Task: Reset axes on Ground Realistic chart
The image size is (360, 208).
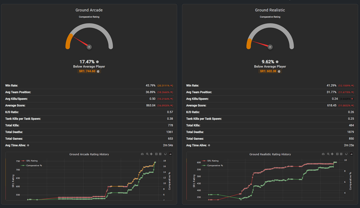Action: 346,154
